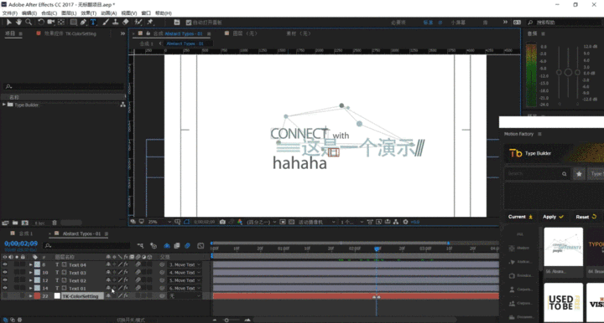Select the Zoom magnifier tool
The image size is (604, 323).
click(x=29, y=23)
